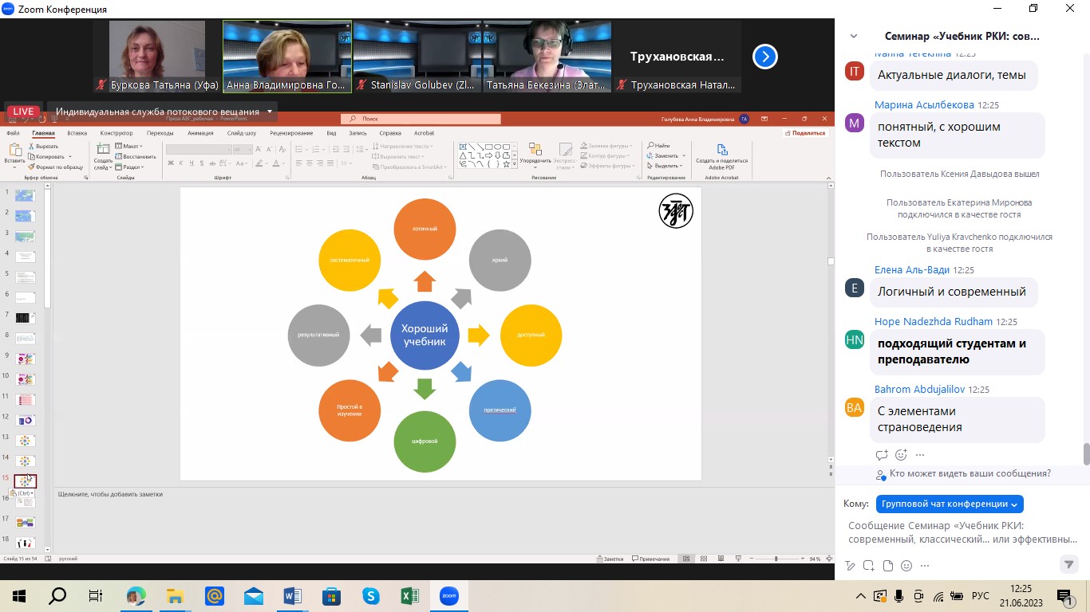Open the Выделить selection dropdown
The image size is (1090, 612).
tap(665, 166)
